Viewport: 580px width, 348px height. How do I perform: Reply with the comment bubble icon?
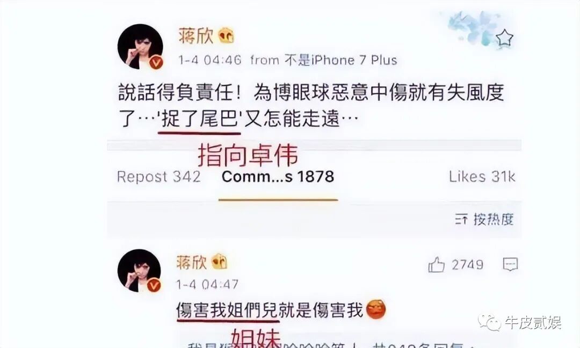(x=511, y=264)
